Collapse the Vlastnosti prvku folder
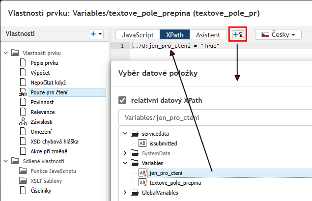The image size is (312, 201). coord(6,53)
